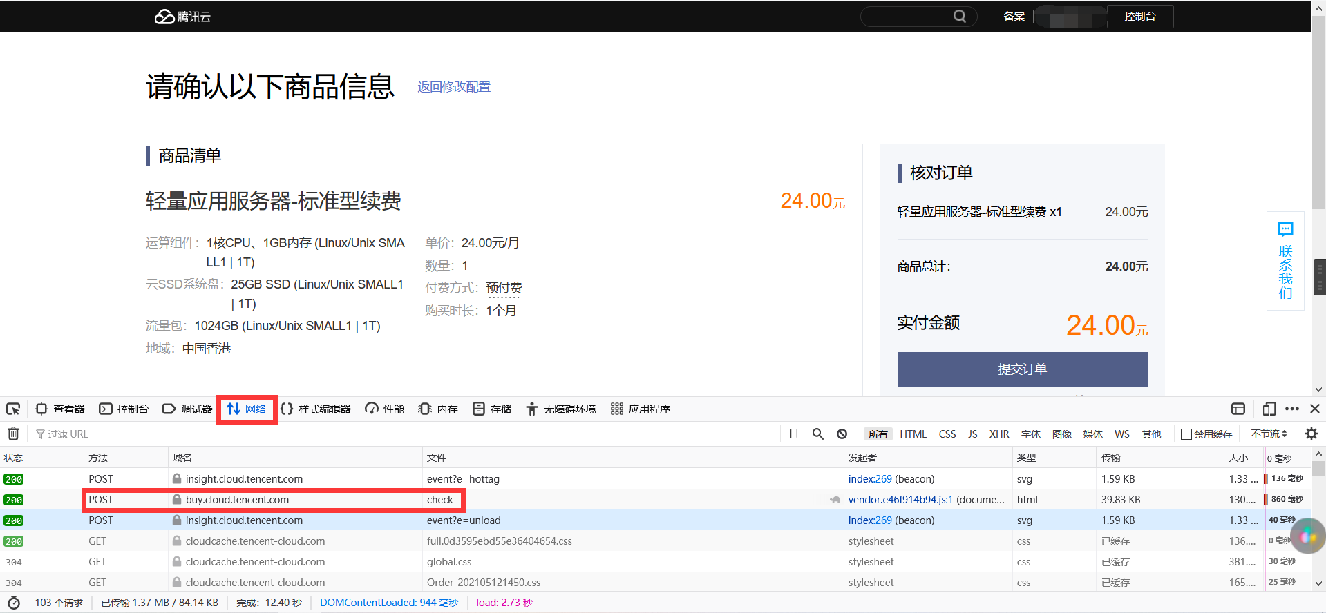This screenshot has height=613, width=1326.
Task: Click the network list scrollbar down arrow
Action: (x=1318, y=584)
